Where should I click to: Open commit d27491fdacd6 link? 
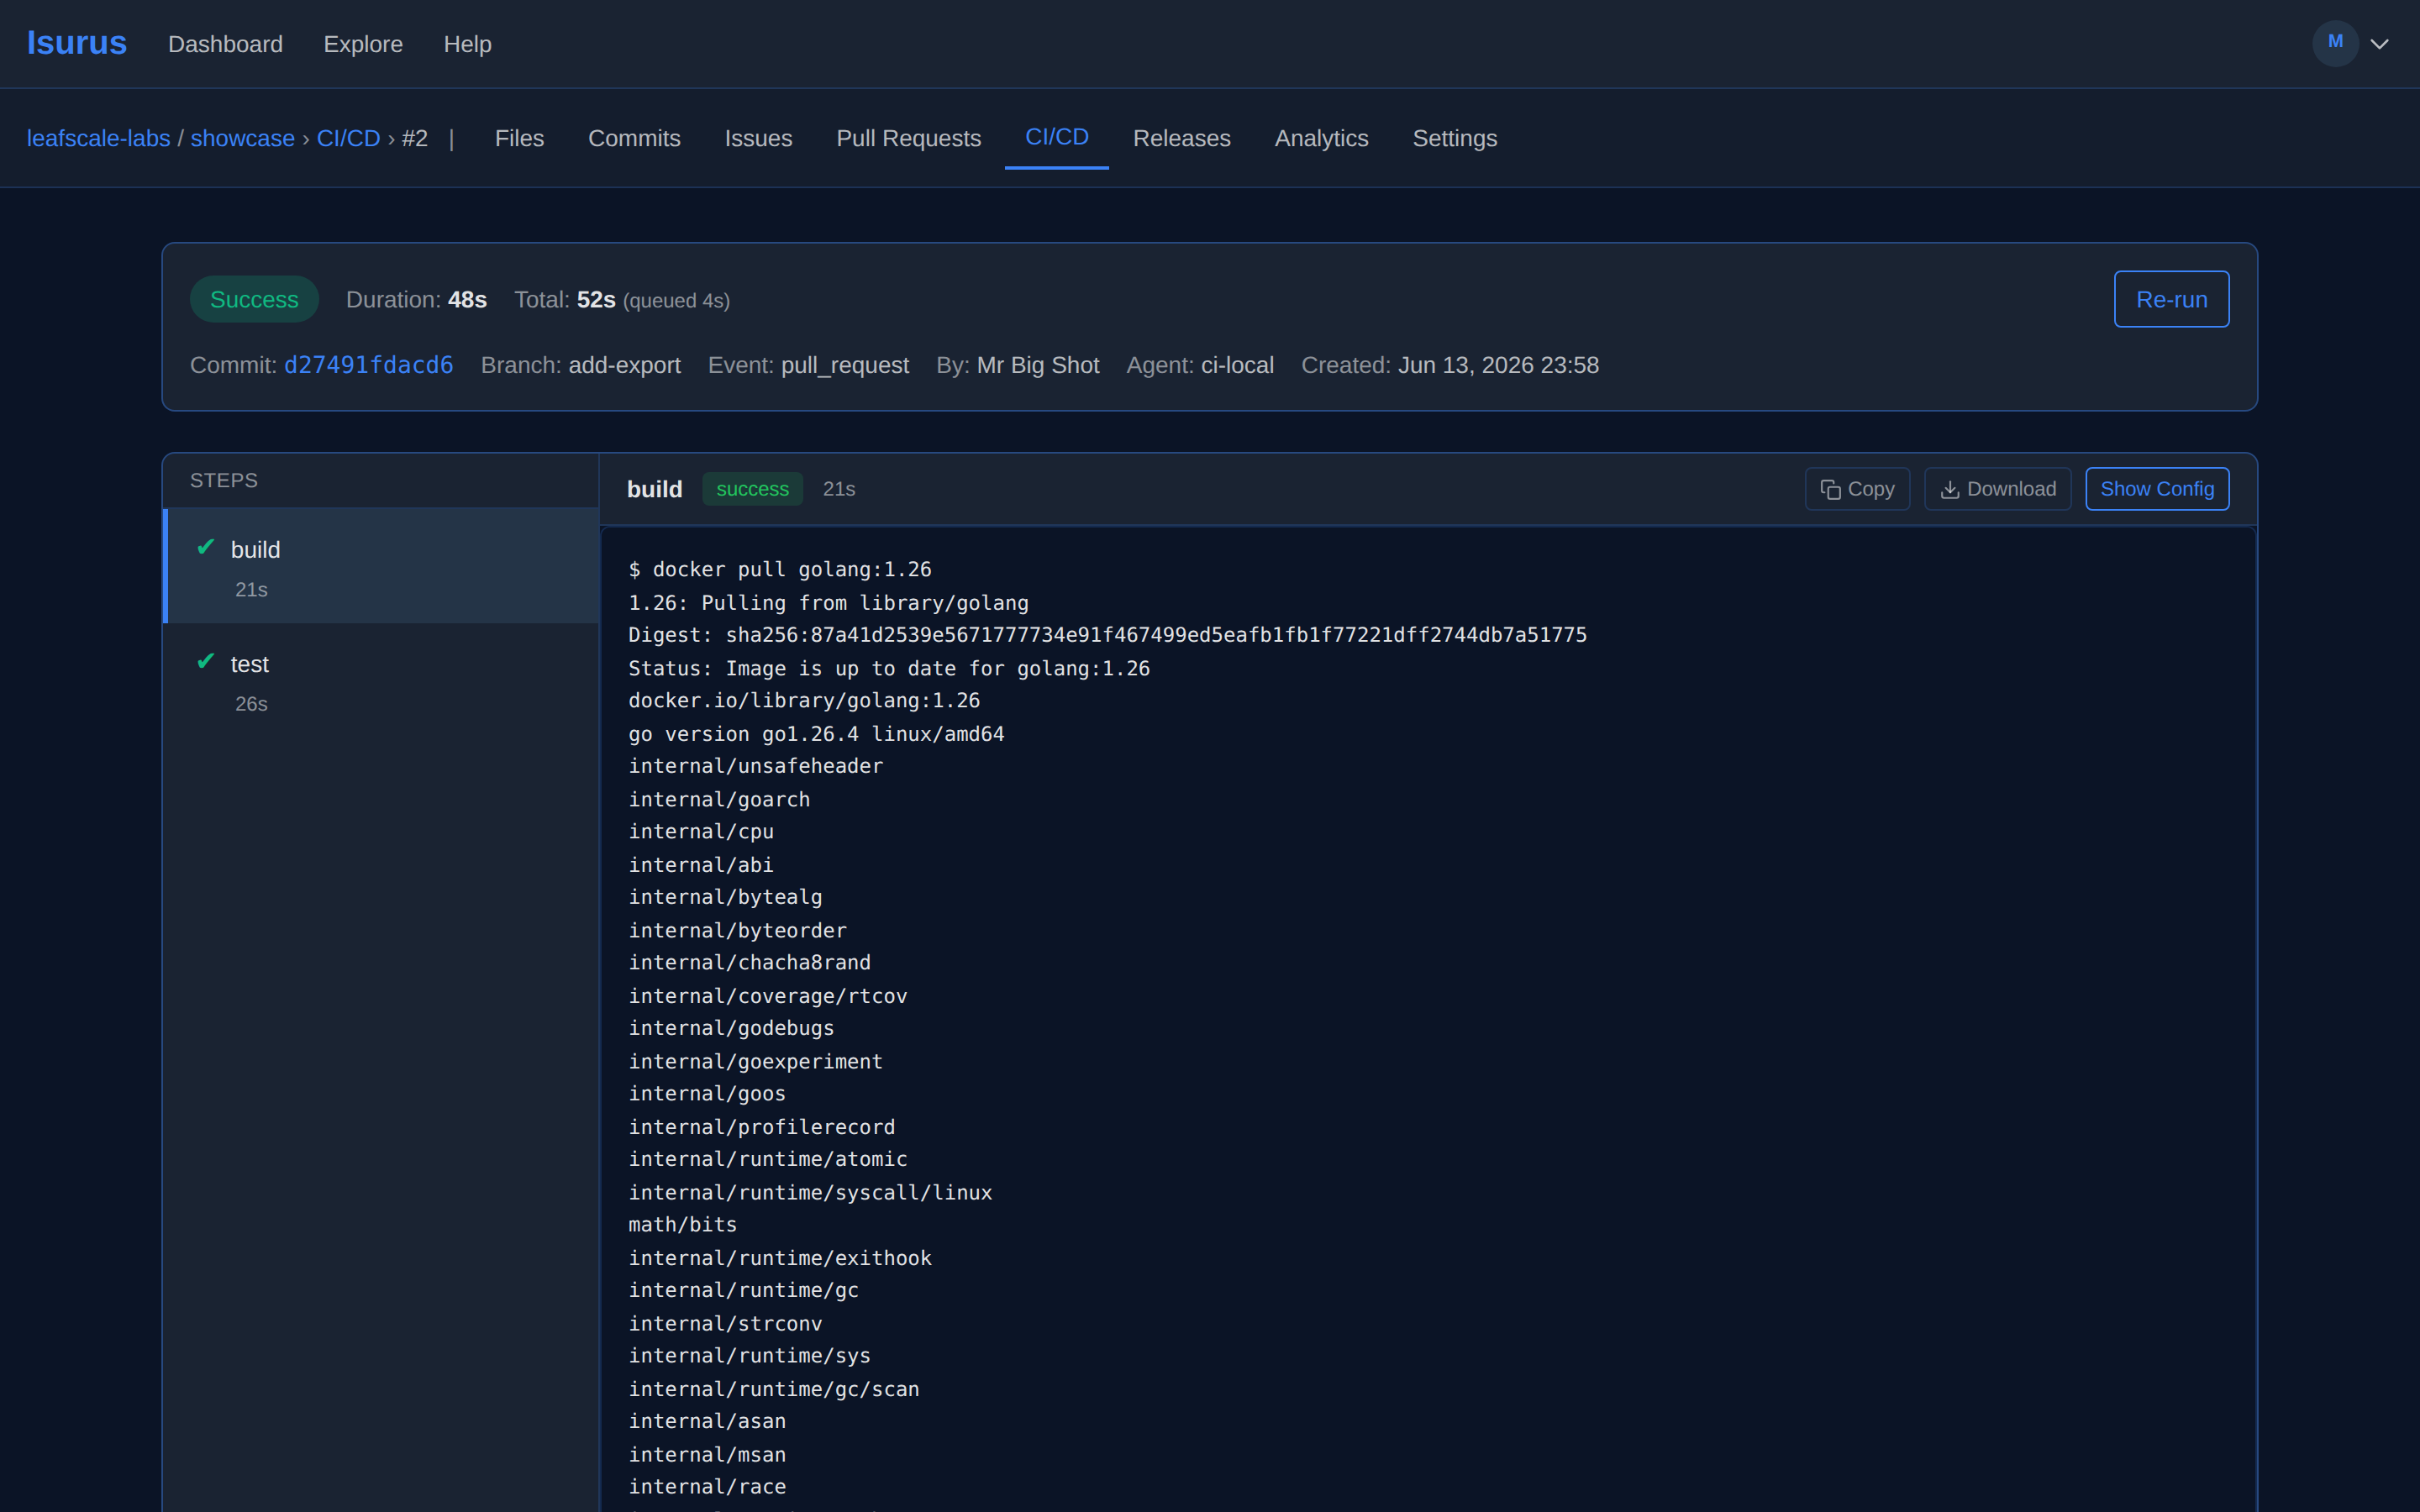point(368,365)
